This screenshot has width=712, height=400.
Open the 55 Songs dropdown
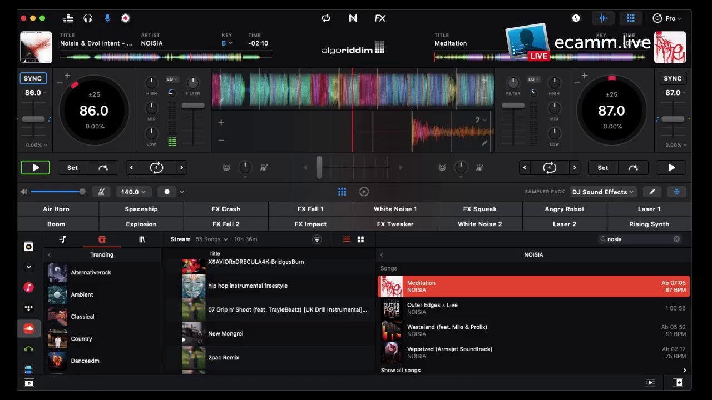pos(211,239)
